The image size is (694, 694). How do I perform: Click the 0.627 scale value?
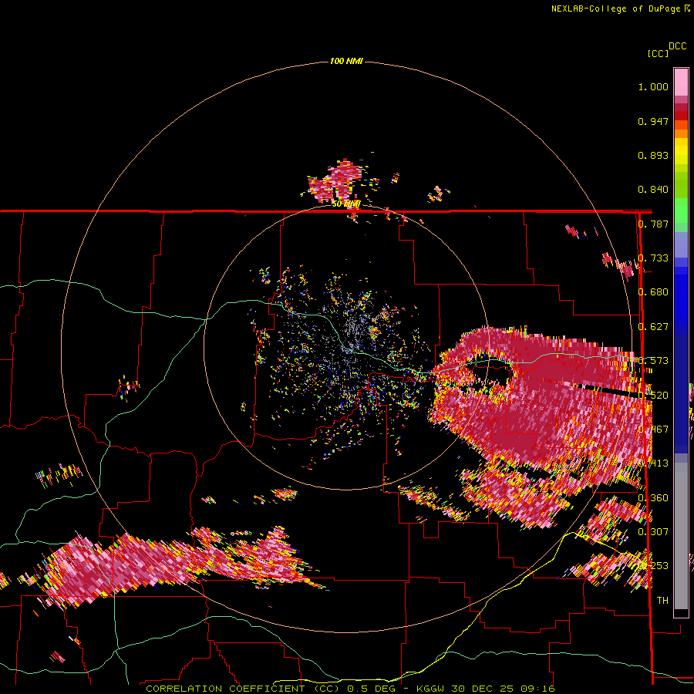point(653,327)
